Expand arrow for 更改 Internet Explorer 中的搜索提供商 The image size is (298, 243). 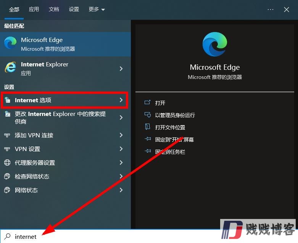[121, 117]
